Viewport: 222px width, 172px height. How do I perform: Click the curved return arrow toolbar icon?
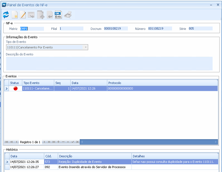(50, 15)
